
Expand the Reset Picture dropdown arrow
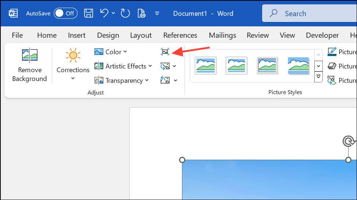click(x=175, y=81)
